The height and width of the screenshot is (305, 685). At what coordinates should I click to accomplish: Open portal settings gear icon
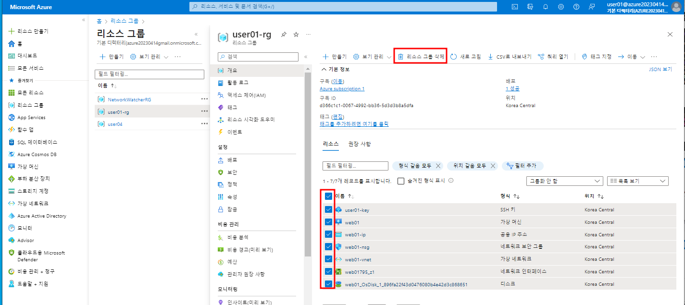tap(561, 7)
